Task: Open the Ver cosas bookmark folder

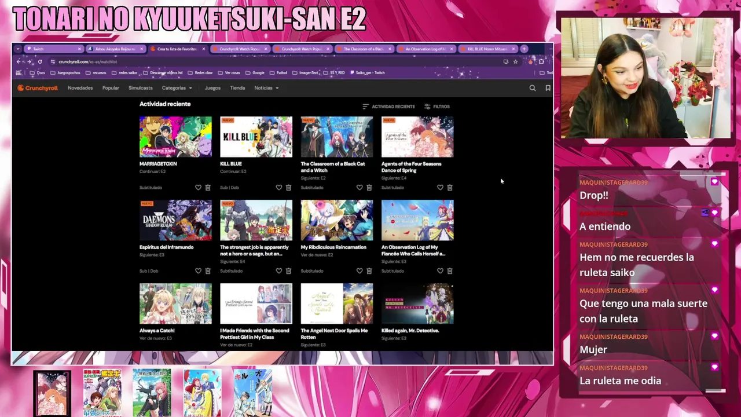Action: click(x=229, y=73)
